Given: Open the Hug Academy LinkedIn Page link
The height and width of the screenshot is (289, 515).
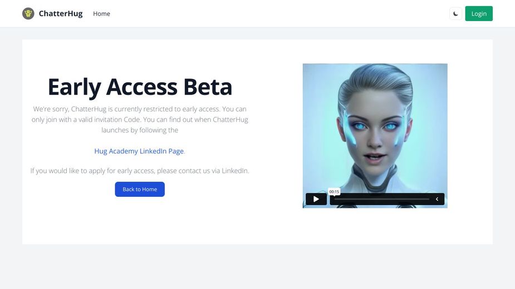Looking at the screenshot, I should point(139,151).
